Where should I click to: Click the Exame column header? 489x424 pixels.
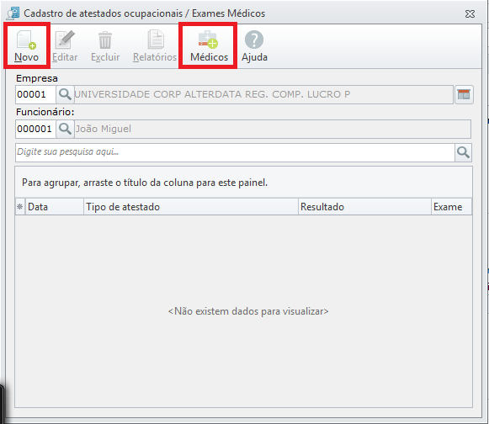pos(451,207)
